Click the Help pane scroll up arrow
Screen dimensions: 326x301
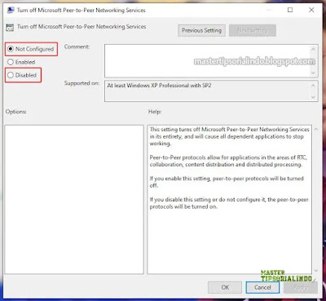[316, 130]
